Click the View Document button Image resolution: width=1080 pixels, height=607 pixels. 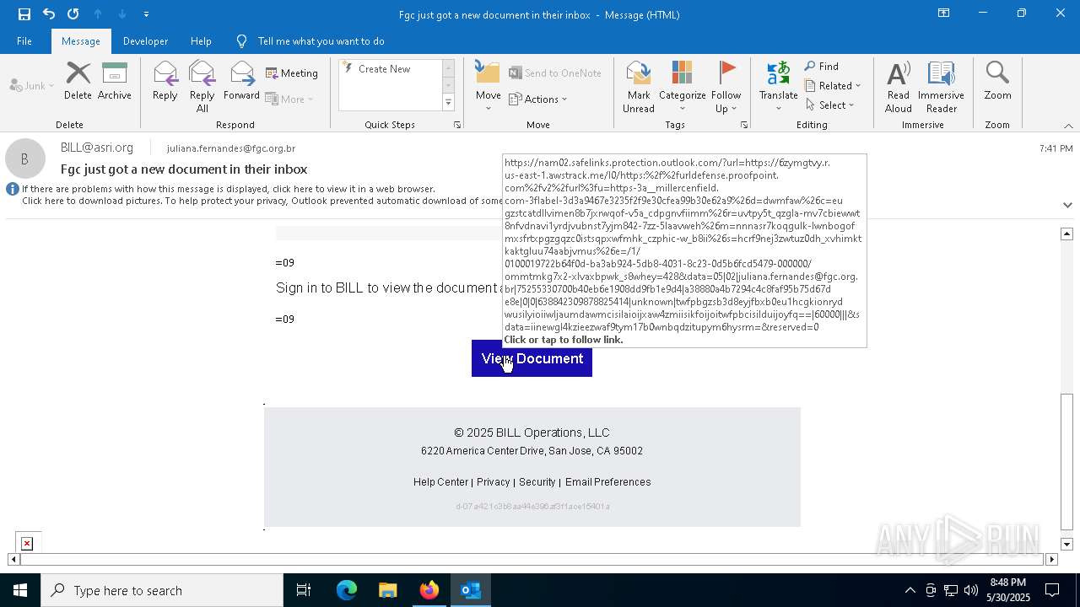pyautogui.click(x=532, y=358)
